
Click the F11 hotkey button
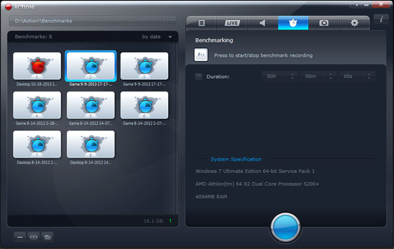click(201, 54)
